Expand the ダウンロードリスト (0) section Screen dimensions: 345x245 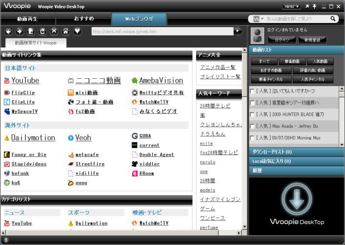(x=297, y=152)
